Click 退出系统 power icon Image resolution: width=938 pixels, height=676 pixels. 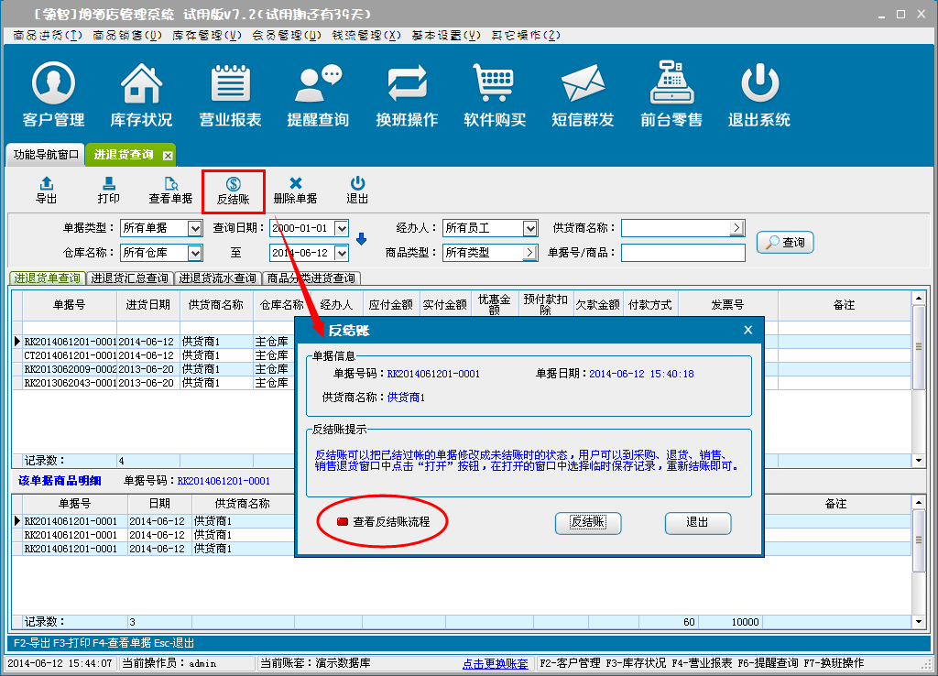tap(758, 95)
